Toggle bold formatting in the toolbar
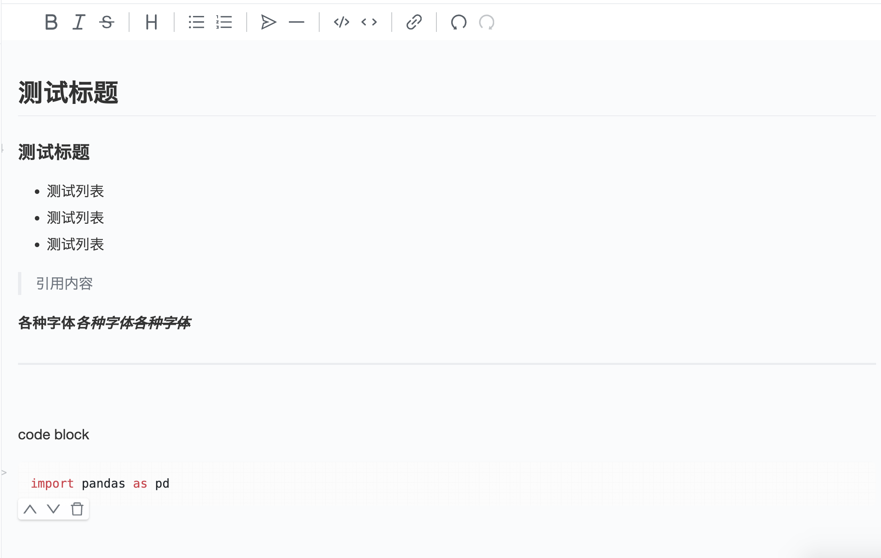 click(51, 22)
